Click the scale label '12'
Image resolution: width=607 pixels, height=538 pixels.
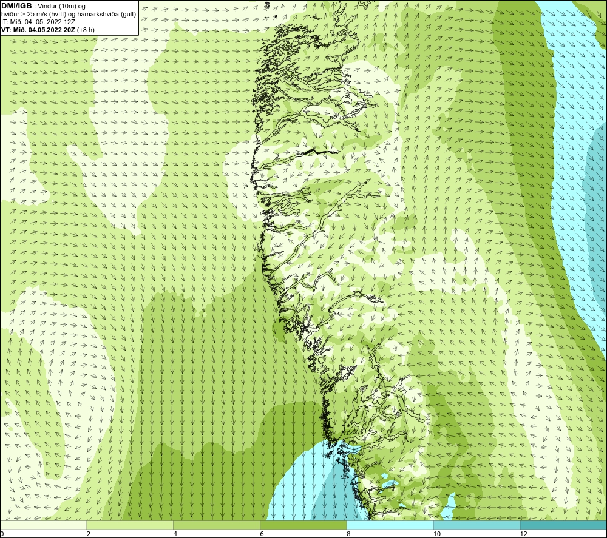524,534
